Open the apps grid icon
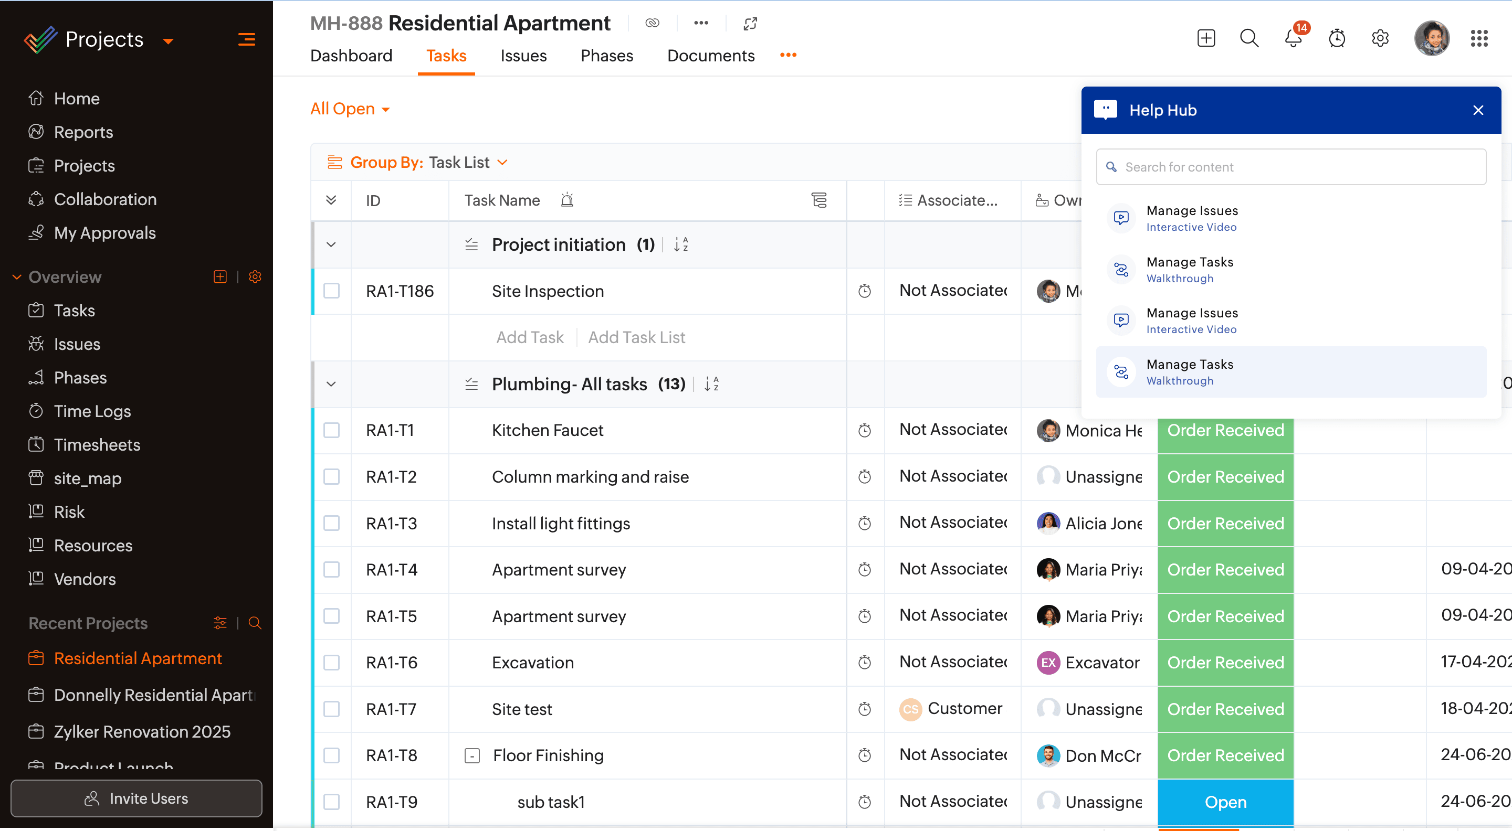1512x831 pixels. [x=1478, y=39]
